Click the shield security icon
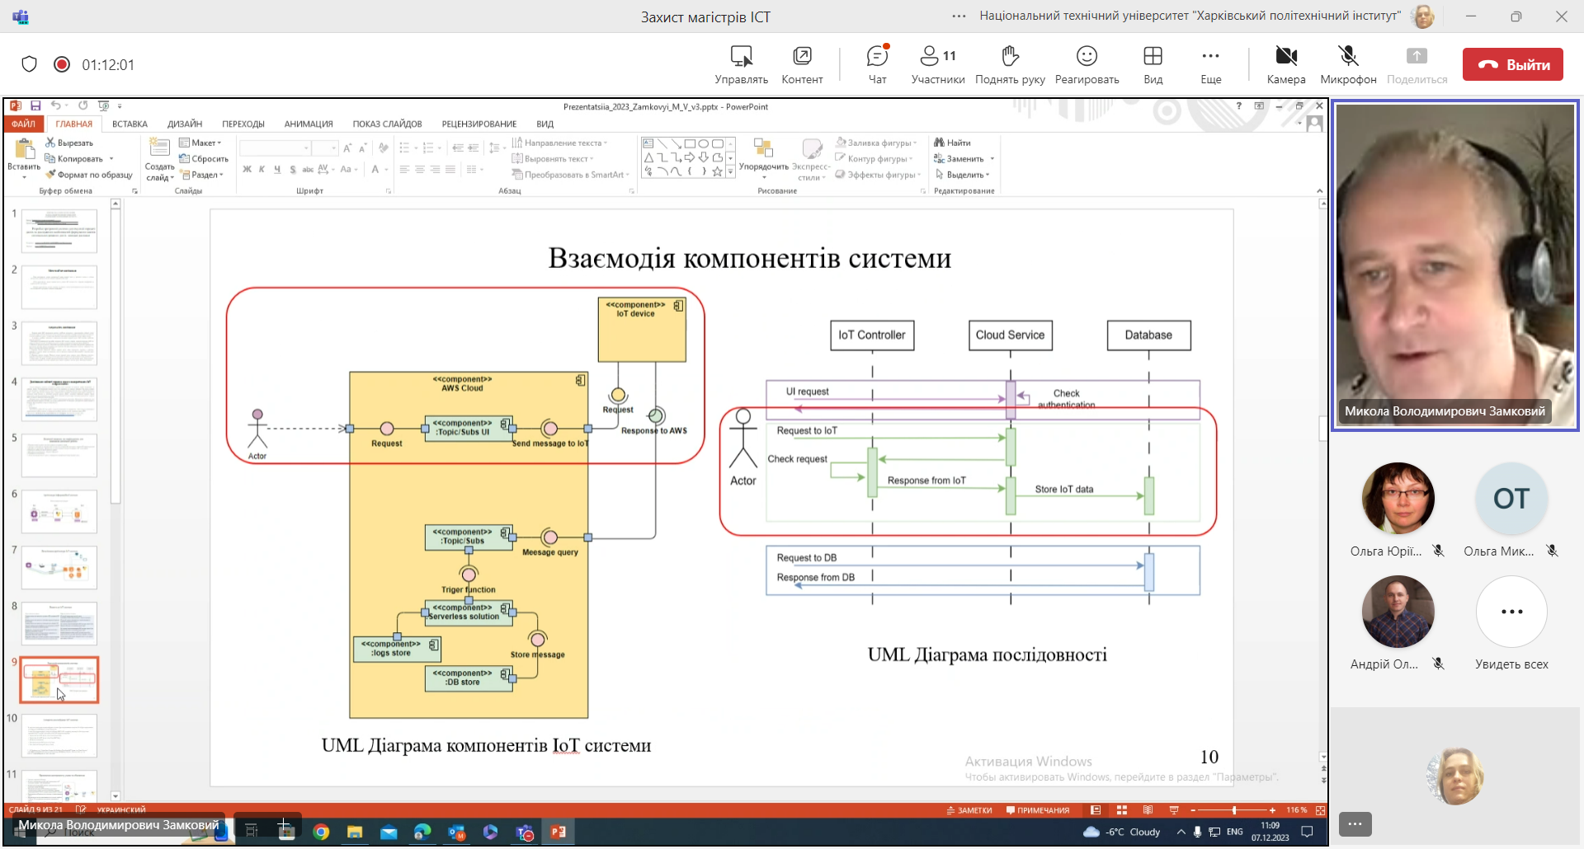1584x849 pixels. tap(30, 64)
